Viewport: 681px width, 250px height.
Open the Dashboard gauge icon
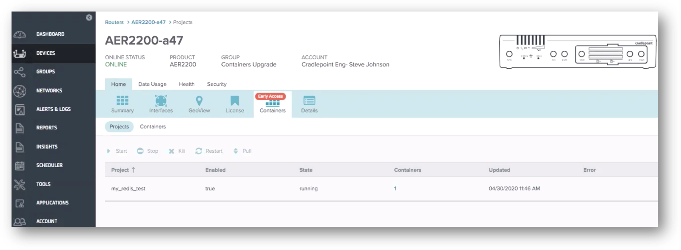point(20,35)
